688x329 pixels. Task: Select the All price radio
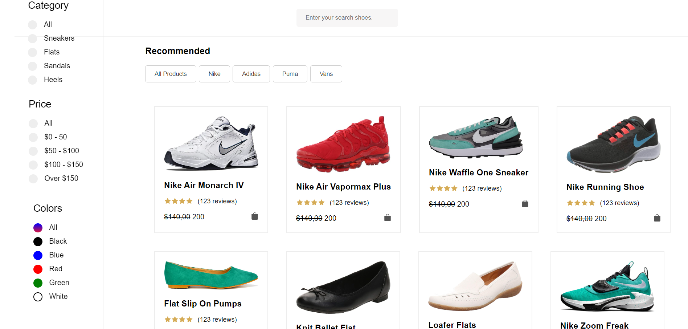(33, 123)
